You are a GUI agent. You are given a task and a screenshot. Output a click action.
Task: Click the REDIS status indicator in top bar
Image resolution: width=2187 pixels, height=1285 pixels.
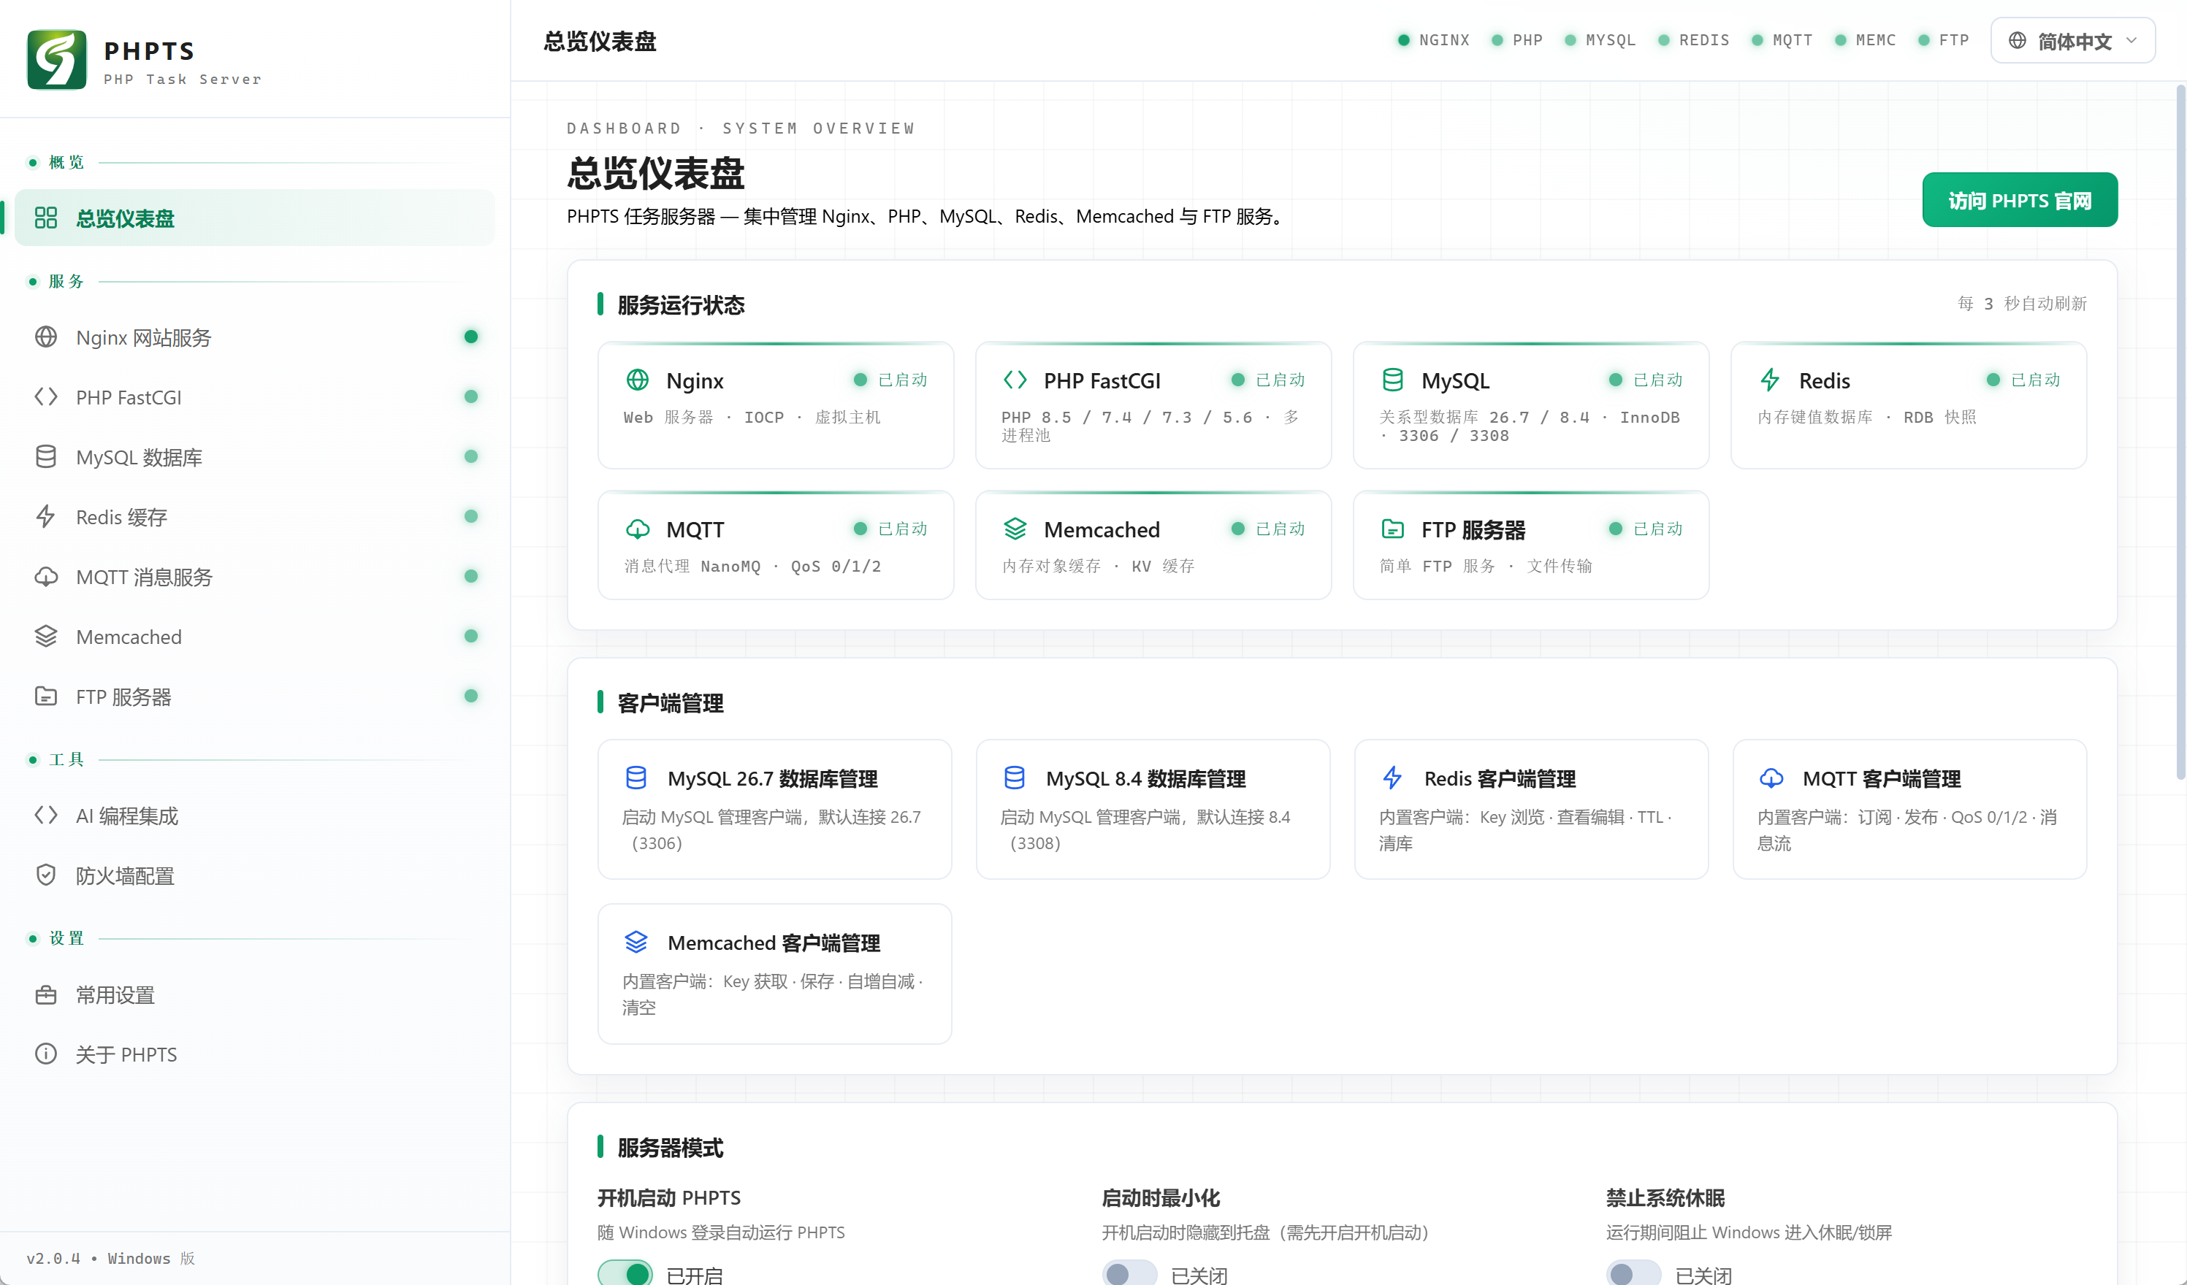(x=1693, y=40)
